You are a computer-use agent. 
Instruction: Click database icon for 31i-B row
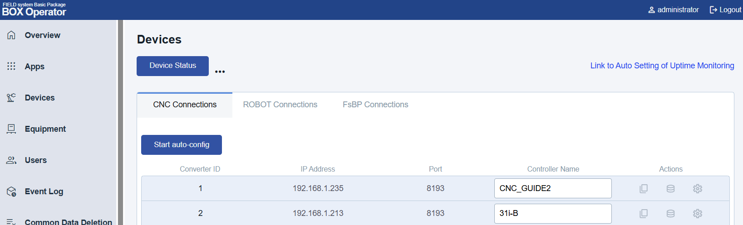670,214
